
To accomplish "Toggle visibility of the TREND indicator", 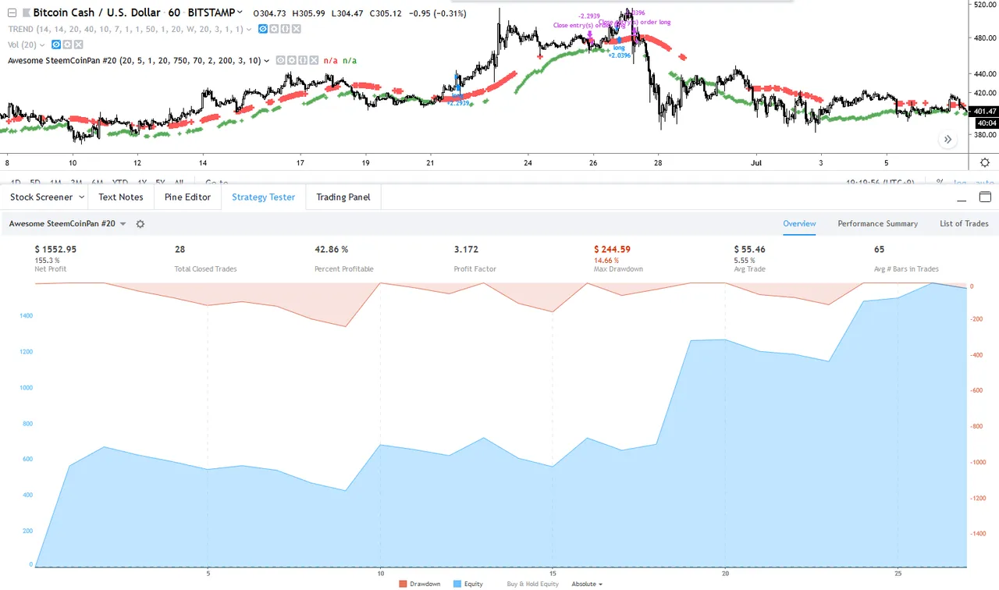I will coord(263,29).
